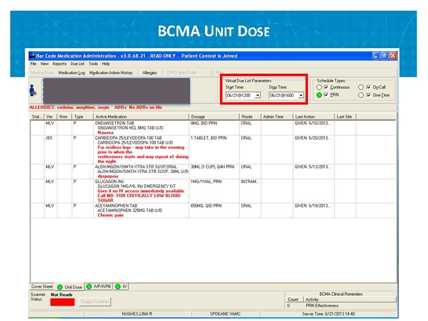428x321 pixels.
Task: Open the File menu
Action: tap(33, 64)
